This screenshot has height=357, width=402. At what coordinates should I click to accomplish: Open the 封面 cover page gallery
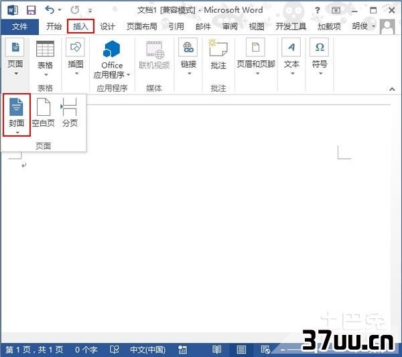tap(17, 115)
